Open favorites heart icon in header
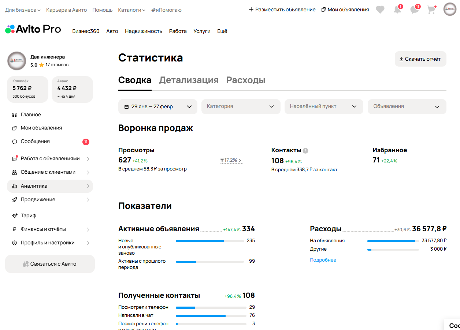Viewport: 460px width, 330px height. (x=380, y=10)
